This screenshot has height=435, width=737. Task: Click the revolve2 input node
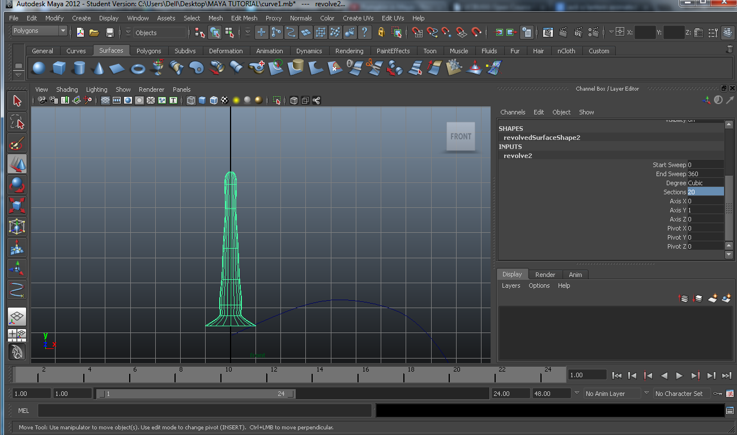518,156
